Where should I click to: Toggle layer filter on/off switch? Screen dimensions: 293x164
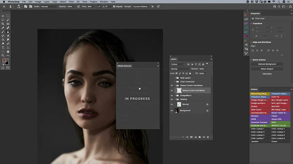207,64
